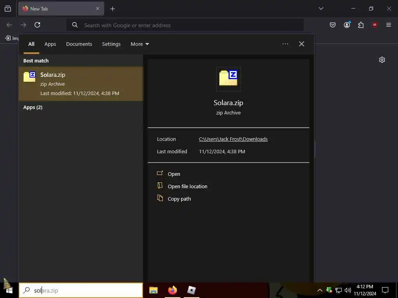Click green tray icon with red badge
This screenshot has height=298, width=398.
click(x=329, y=290)
